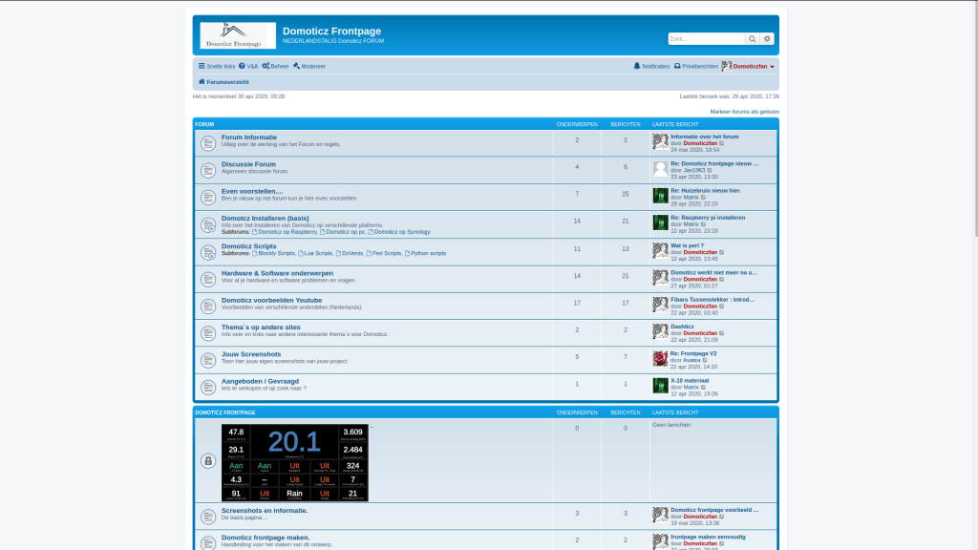978x550 pixels.
Task: Open the Fibaro Tussenstekker post
Action: click(712, 300)
